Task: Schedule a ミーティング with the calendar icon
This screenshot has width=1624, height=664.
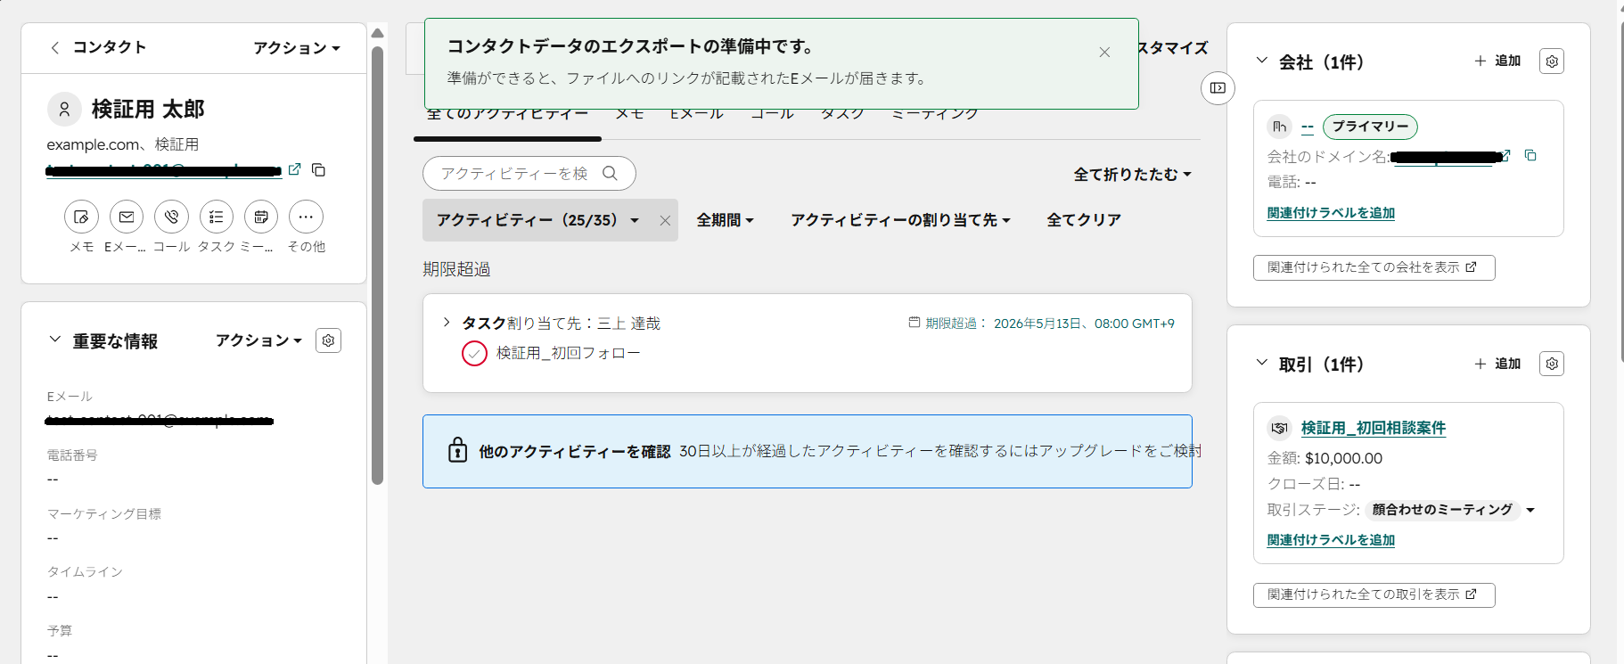Action: [x=261, y=217]
